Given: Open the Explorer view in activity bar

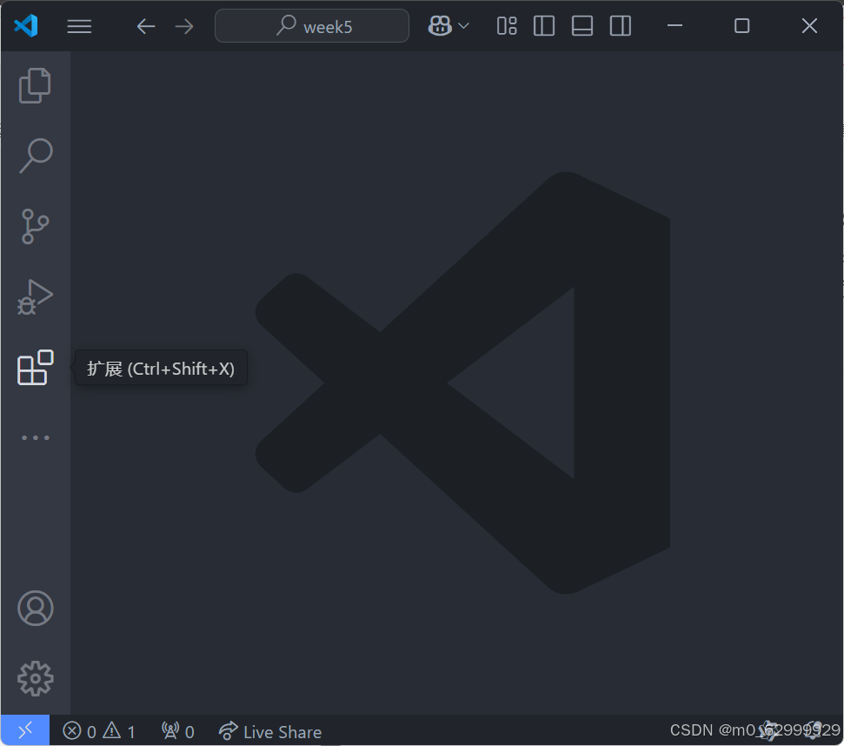Looking at the screenshot, I should (35, 85).
